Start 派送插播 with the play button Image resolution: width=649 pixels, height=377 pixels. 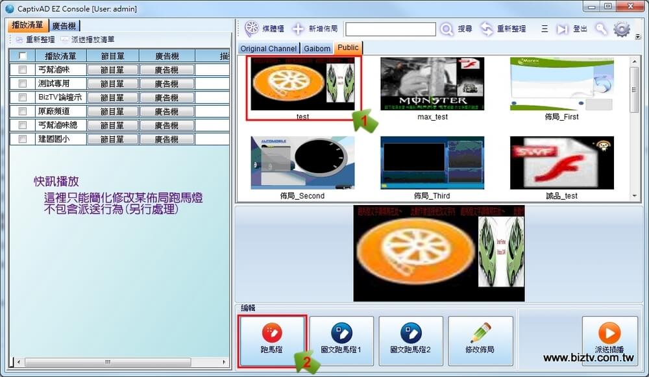click(609, 341)
